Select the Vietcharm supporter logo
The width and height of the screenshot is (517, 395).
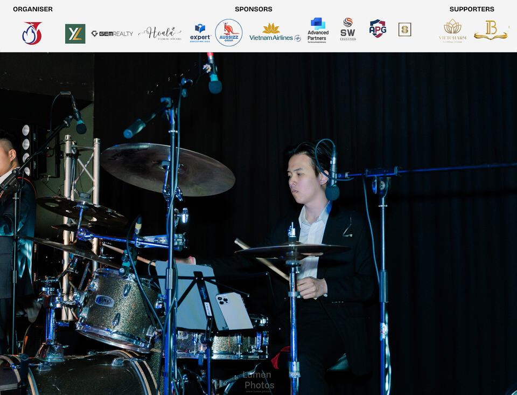(453, 31)
